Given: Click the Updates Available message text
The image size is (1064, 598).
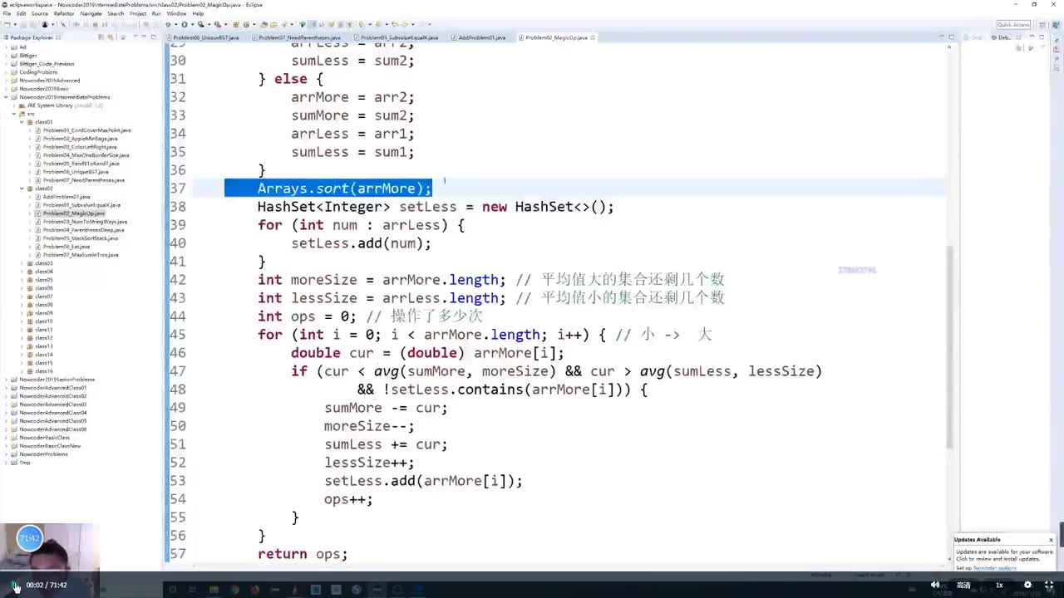Looking at the screenshot, I should pos(1004,555).
